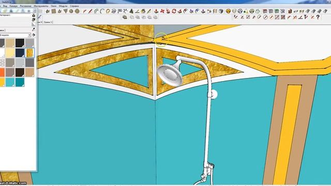Viewport: 331px width, 186px height.
Task: Open the Инструменты menu
Action: [41, 6]
